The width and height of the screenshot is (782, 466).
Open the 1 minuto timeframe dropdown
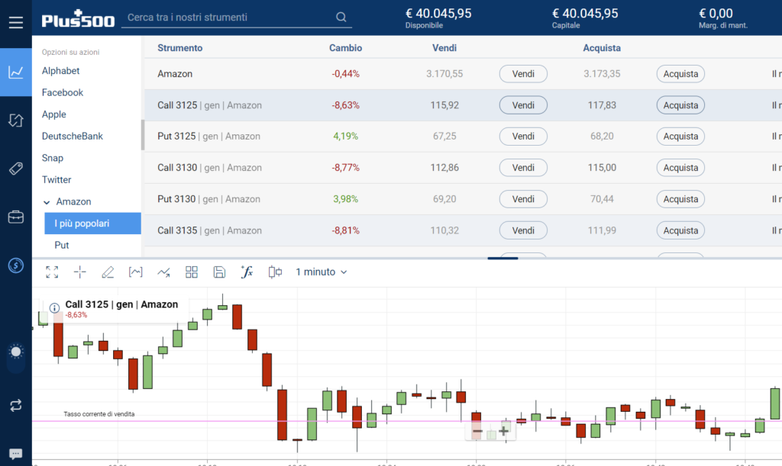[x=322, y=272]
